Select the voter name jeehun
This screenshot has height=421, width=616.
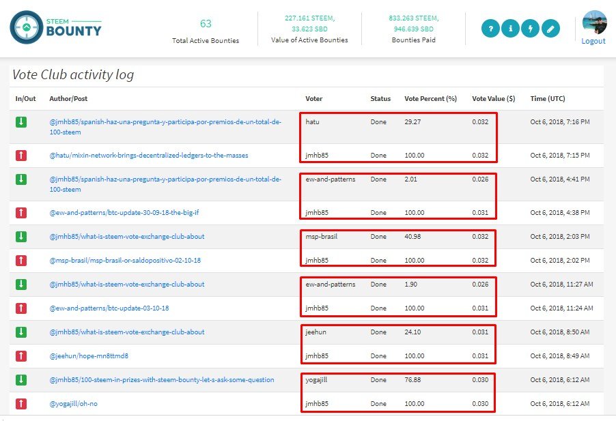click(x=316, y=332)
